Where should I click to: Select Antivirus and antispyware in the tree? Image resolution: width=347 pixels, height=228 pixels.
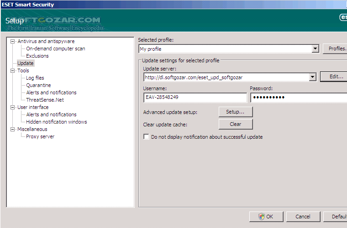pyautogui.click(x=46, y=41)
